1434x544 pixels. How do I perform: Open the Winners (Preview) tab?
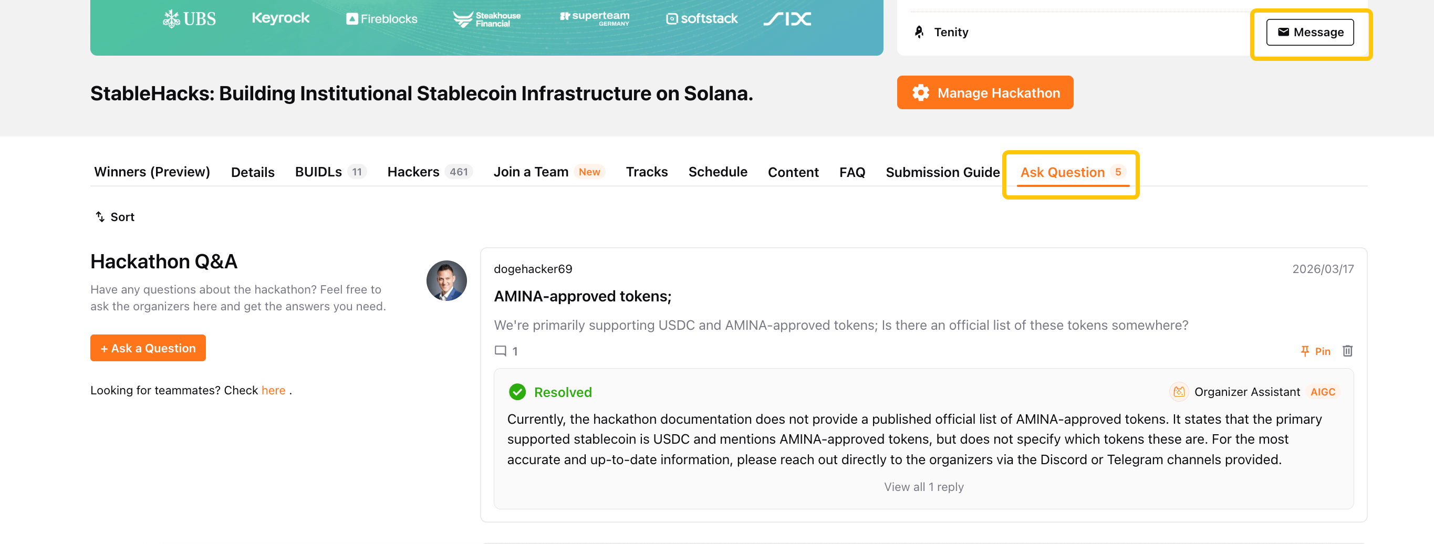coord(152,172)
